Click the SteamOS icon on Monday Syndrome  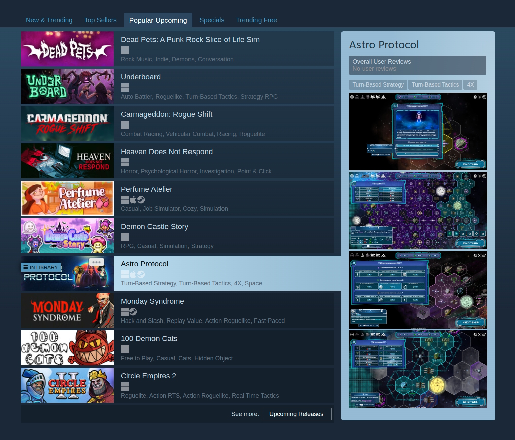click(133, 312)
